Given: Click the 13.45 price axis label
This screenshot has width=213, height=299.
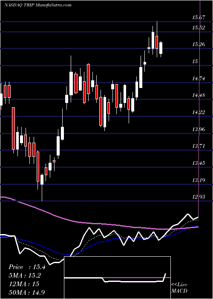Looking at the screenshot, I should coord(199,163).
